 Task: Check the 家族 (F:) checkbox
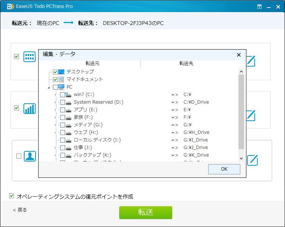tap(62, 117)
